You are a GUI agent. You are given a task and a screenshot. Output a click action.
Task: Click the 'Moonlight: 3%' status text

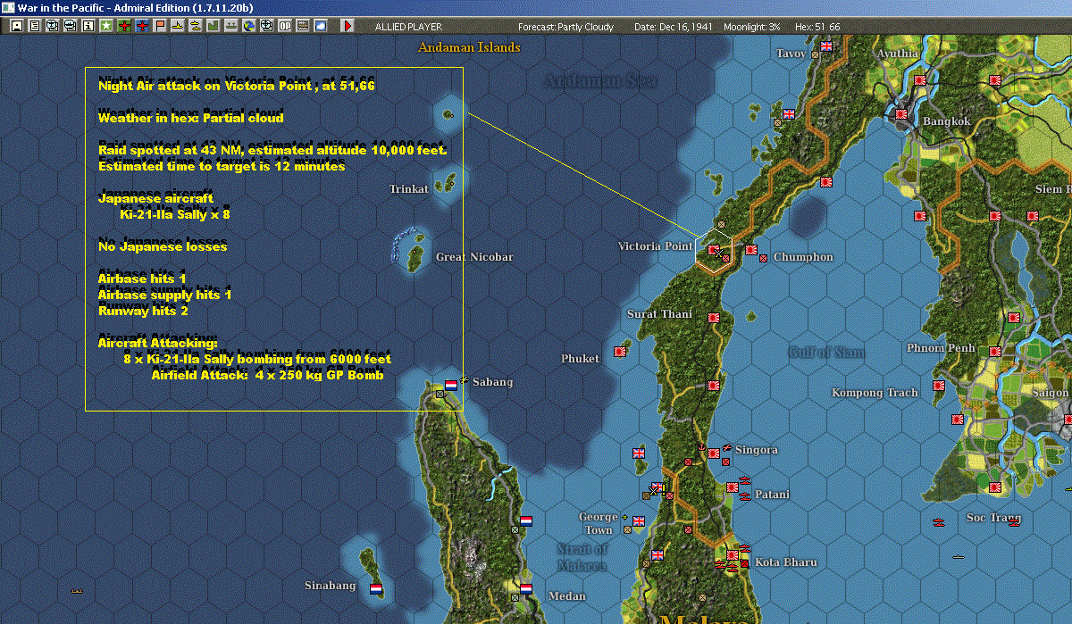coord(752,27)
